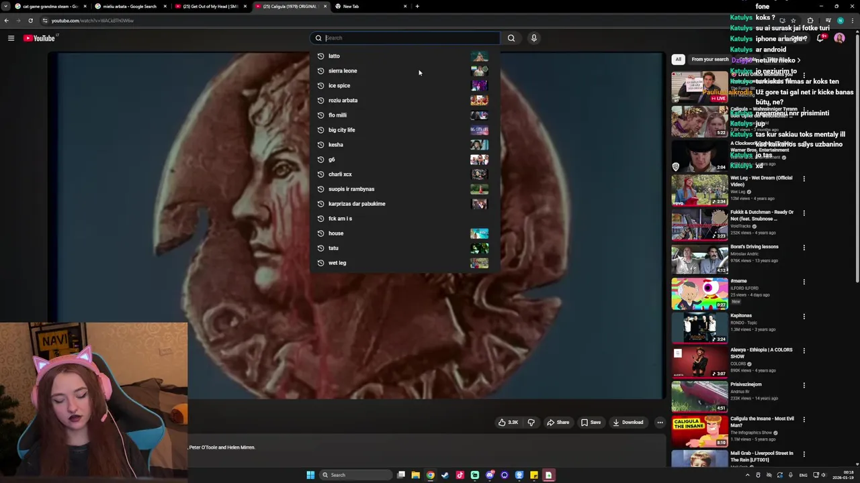This screenshot has width=860, height=483.
Task: Open options for Kapitonas video
Action: click(x=804, y=317)
